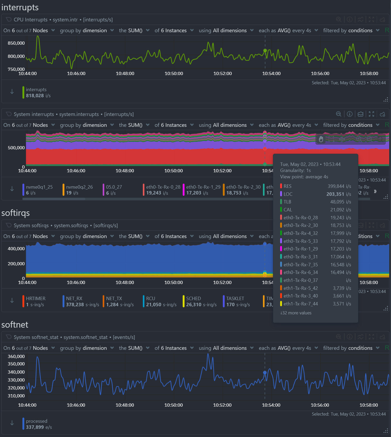Image resolution: width=391 pixels, height=437 pixels.
Task: Open group by dimension dropdown in CPU Interrupts
Action: coord(87,31)
